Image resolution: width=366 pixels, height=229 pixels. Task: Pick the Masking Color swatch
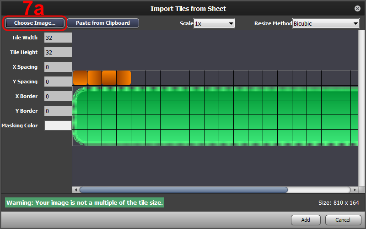tap(58, 125)
